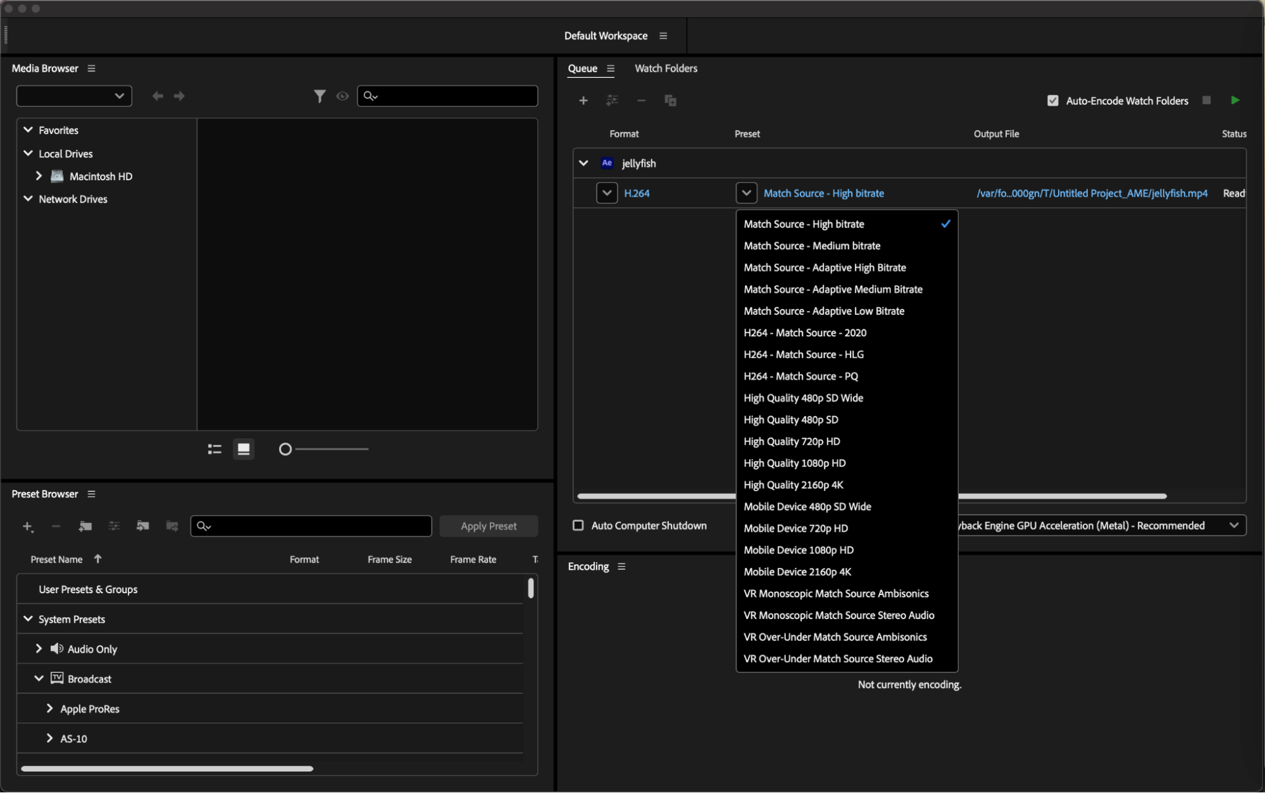Click the Apply Preset button
This screenshot has height=793, width=1265.
tap(488, 526)
